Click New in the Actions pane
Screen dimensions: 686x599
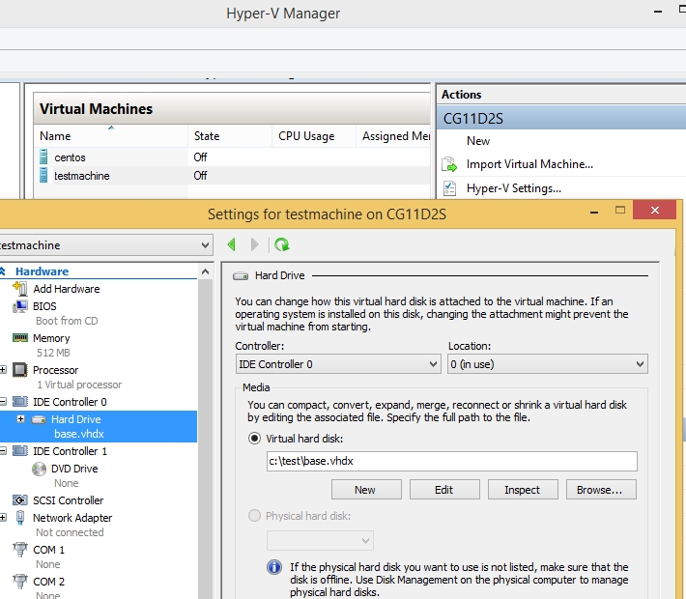[478, 141]
